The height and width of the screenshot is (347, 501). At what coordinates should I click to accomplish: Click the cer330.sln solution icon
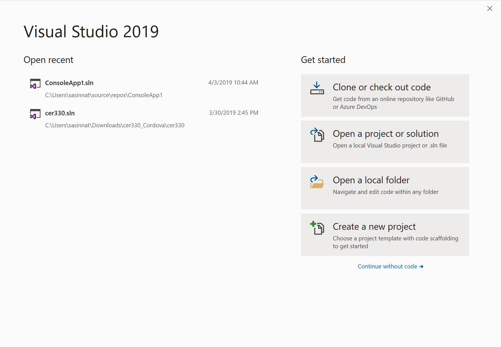click(x=35, y=114)
